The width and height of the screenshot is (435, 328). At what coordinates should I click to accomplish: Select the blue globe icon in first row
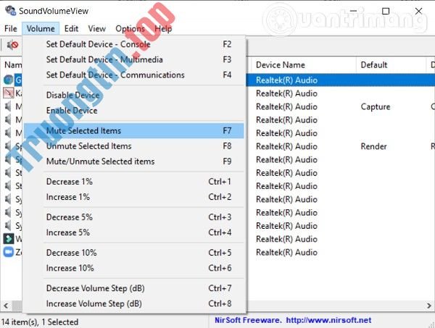point(8,80)
